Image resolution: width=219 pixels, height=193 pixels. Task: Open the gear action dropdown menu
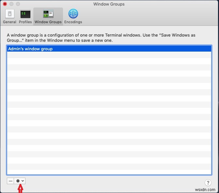tap(20, 181)
